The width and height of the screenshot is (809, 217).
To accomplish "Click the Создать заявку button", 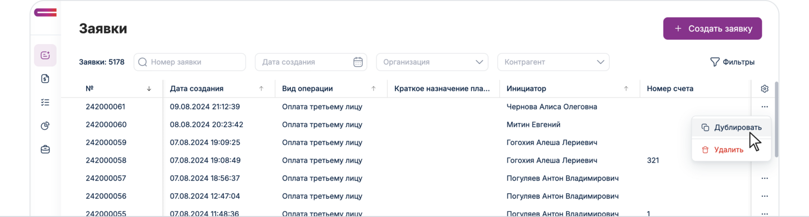I will (712, 29).
